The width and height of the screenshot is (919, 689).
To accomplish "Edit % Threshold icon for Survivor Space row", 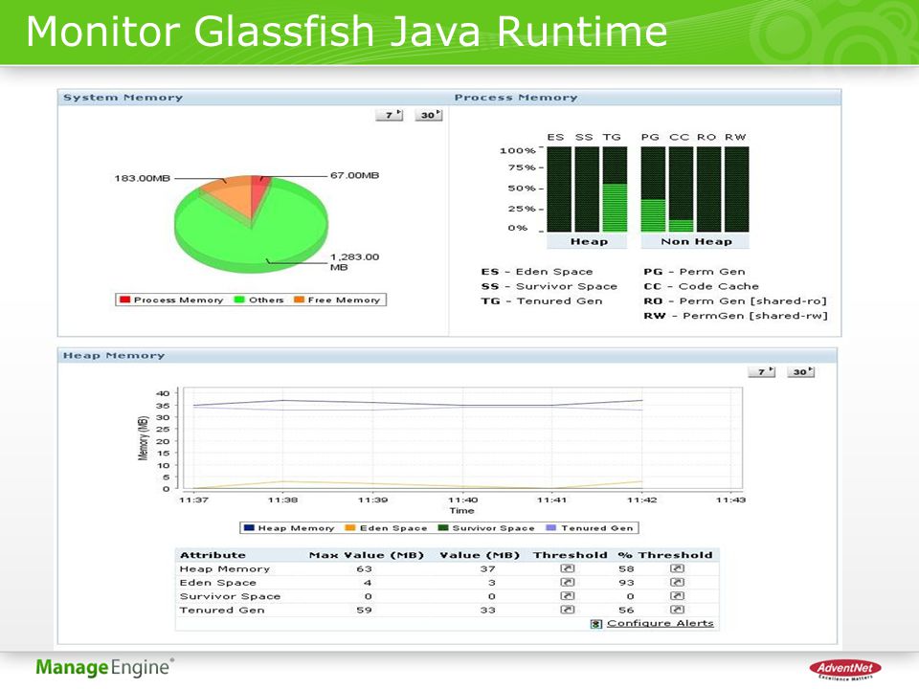I will click(677, 596).
